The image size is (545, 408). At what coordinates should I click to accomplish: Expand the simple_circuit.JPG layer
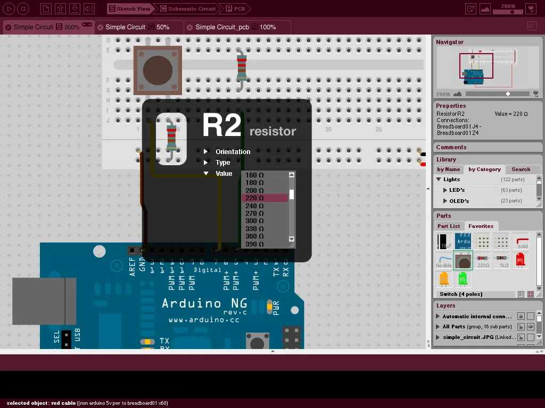coord(438,337)
